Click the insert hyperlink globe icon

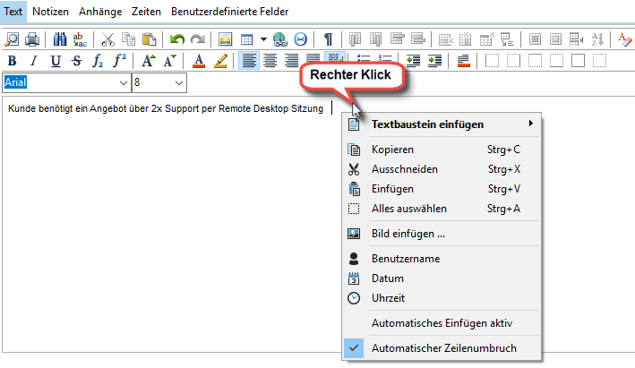click(x=279, y=39)
